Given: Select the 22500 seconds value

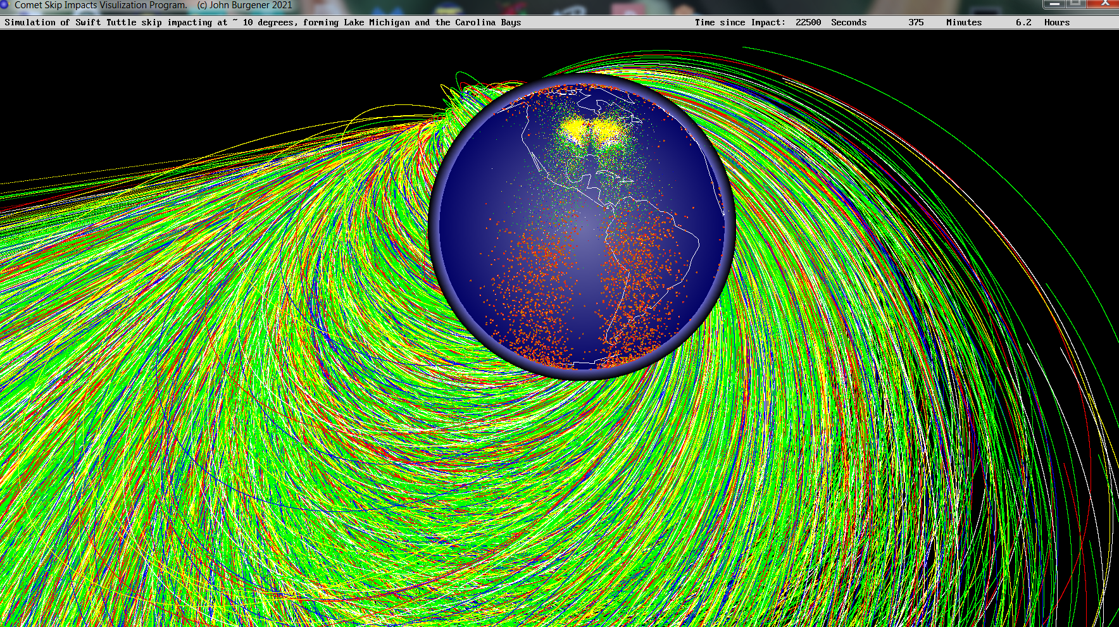Looking at the screenshot, I should pyautogui.click(x=808, y=22).
